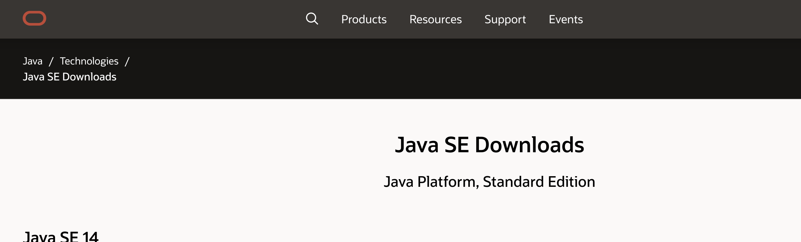
Task: Click Java SE Downloads breadcrumb text
Action: (x=70, y=77)
